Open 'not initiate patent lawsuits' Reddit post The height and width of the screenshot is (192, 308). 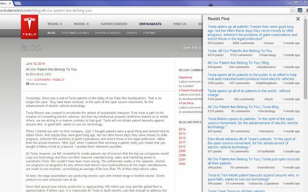pos(253,177)
